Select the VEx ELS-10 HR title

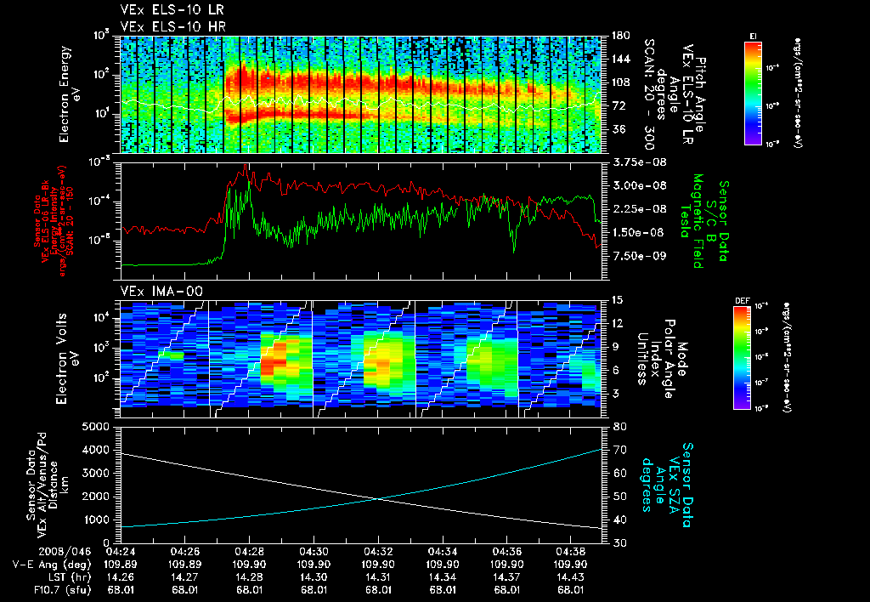[x=172, y=26]
